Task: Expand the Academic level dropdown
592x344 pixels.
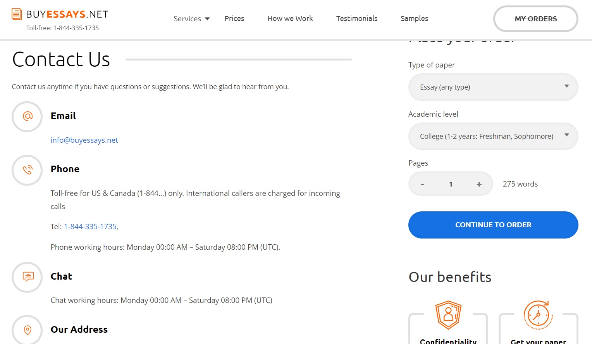Action: pos(493,137)
